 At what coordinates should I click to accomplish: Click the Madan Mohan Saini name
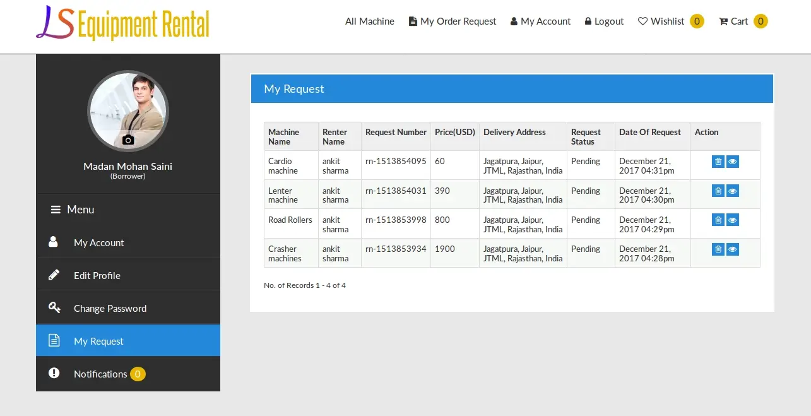pos(127,166)
